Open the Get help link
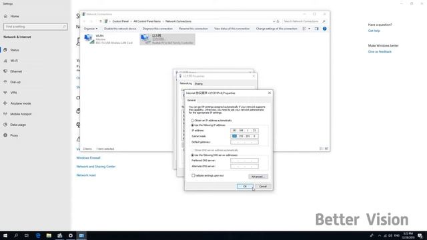The height and width of the screenshot is (240, 427). coord(374,31)
